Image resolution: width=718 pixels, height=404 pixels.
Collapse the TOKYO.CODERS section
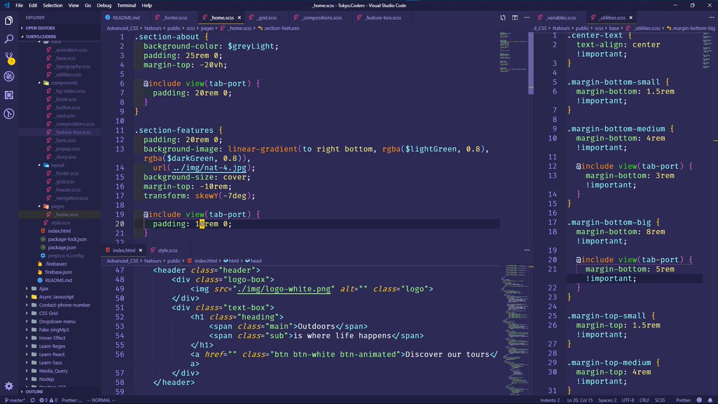point(60,37)
